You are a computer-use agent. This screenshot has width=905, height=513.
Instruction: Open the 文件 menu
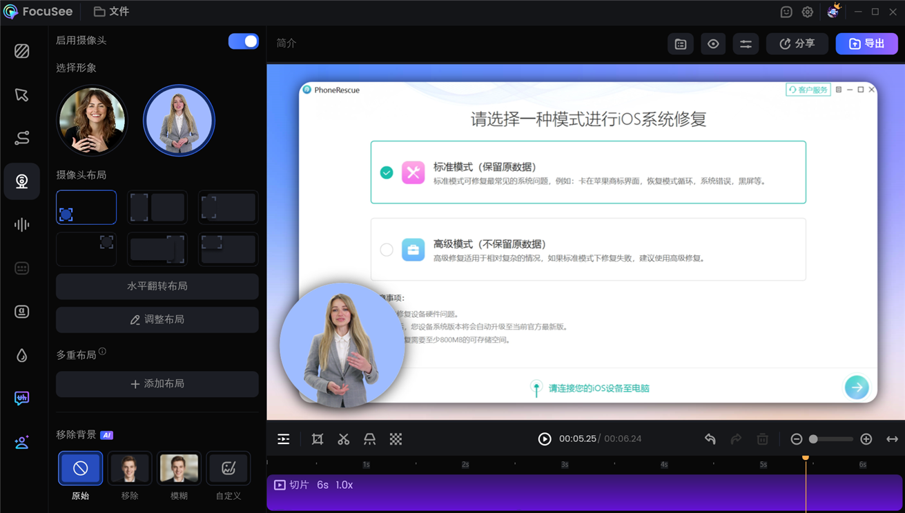click(x=112, y=12)
